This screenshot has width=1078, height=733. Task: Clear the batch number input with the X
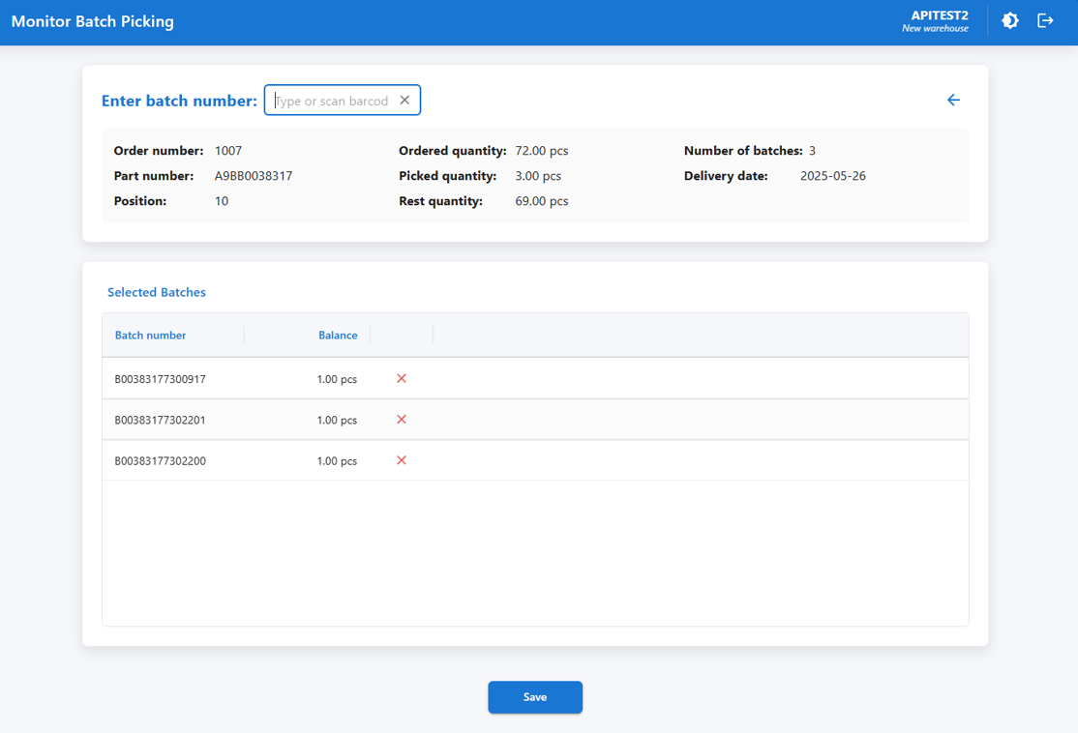[404, 101]
